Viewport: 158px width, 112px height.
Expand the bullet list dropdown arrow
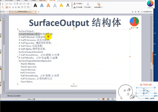8,4
